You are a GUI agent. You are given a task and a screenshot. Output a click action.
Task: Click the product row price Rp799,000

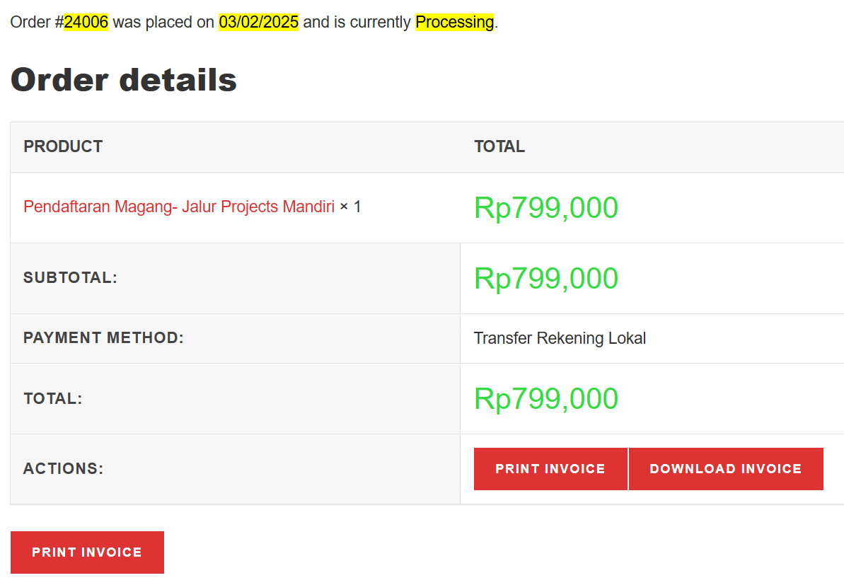[545, 207]
